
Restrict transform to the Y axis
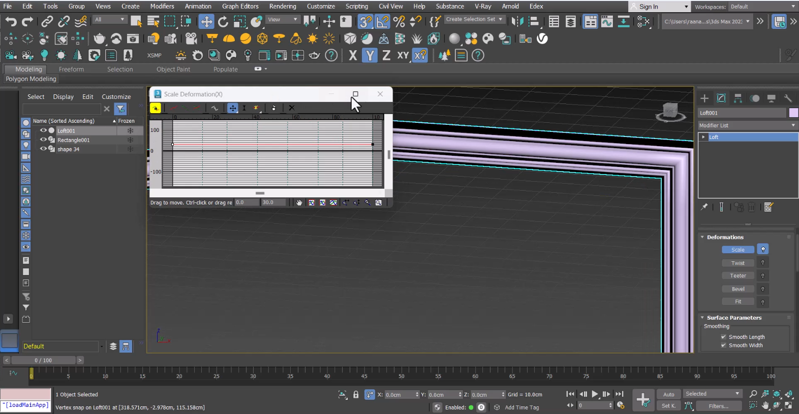370,55
